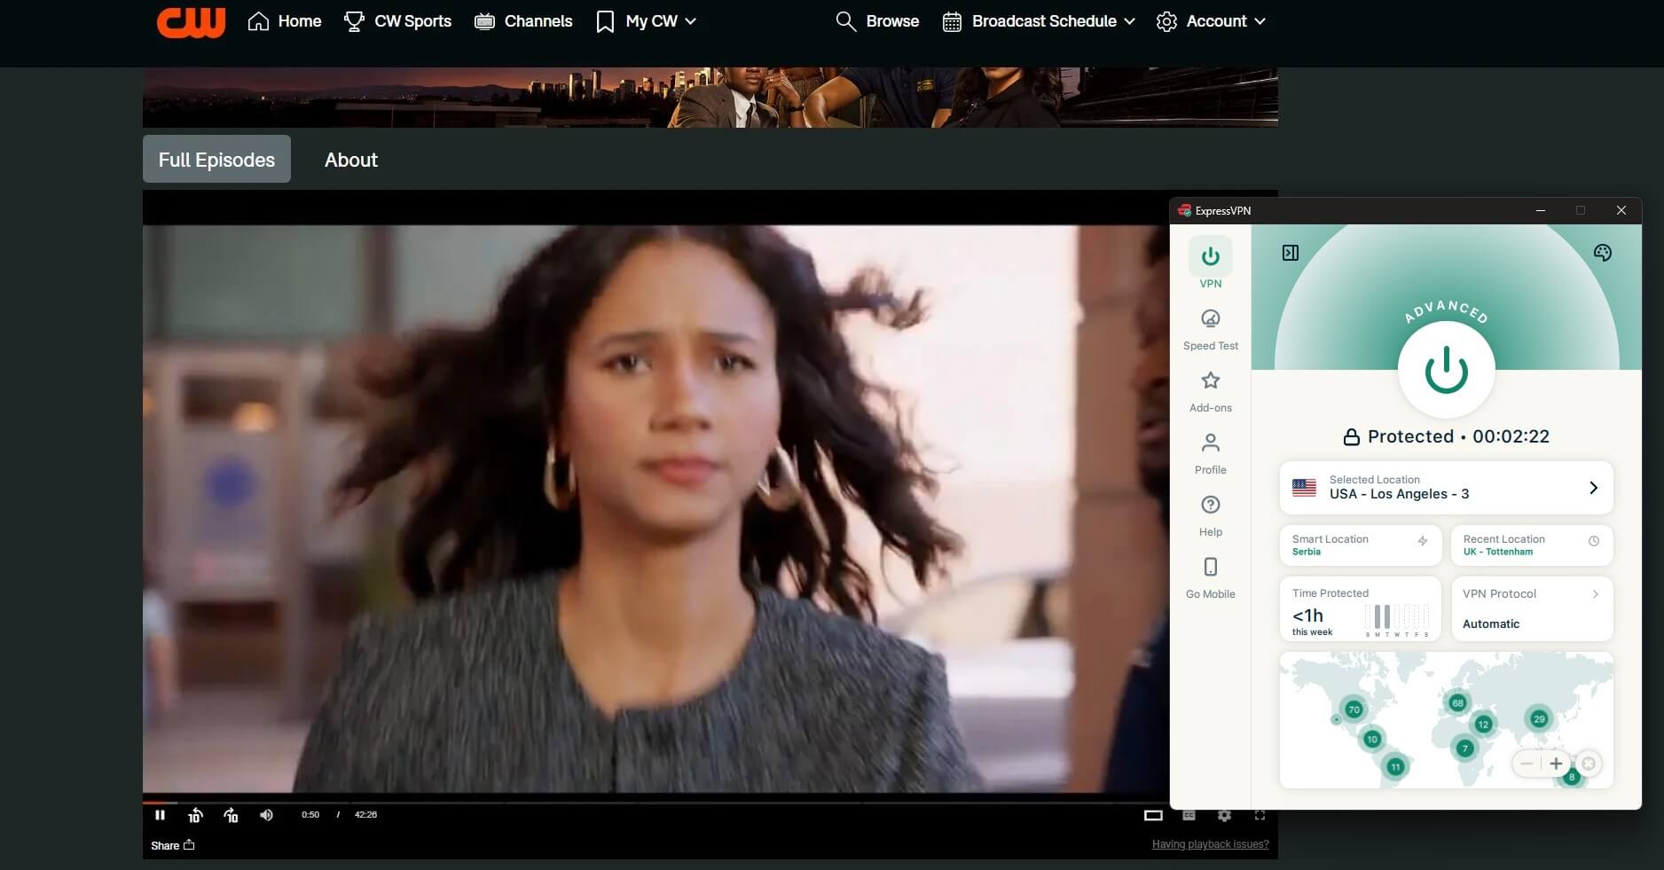Open Profile in ExpressVPN sidebar
Screen dimensions: 1664x870
click(x=1211, y=454)
